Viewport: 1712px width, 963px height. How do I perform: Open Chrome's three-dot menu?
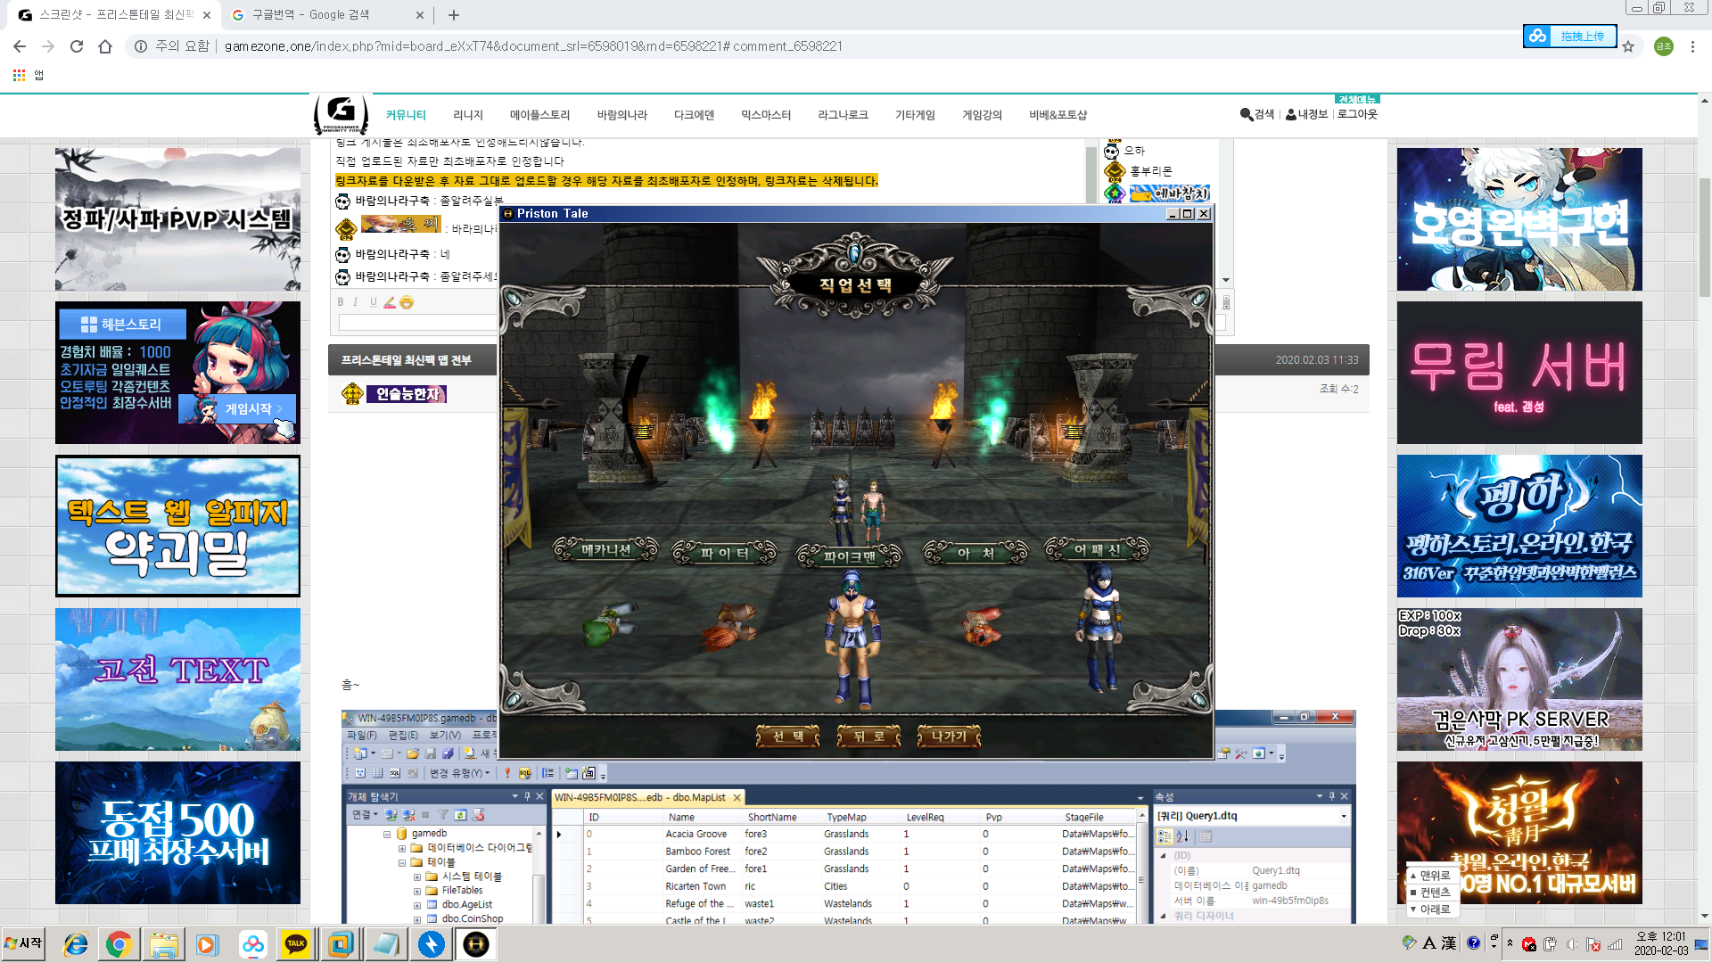pyautogui.click(x=1692, y=46)
